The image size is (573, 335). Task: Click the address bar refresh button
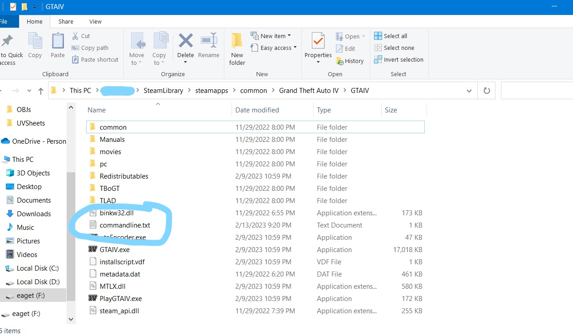pos(487,91)
